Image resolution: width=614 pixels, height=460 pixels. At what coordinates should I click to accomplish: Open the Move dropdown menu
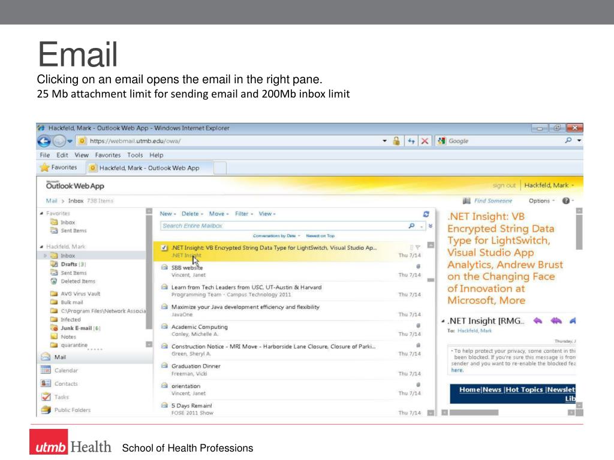(x=218, y=214)
